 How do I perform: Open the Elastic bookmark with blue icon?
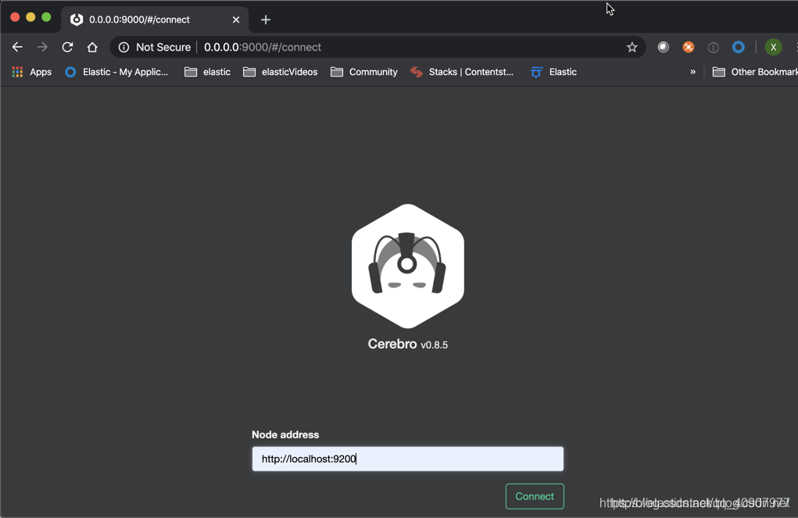point(553,72)
